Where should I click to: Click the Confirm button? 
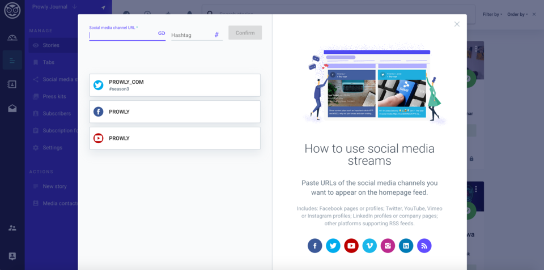245,33
